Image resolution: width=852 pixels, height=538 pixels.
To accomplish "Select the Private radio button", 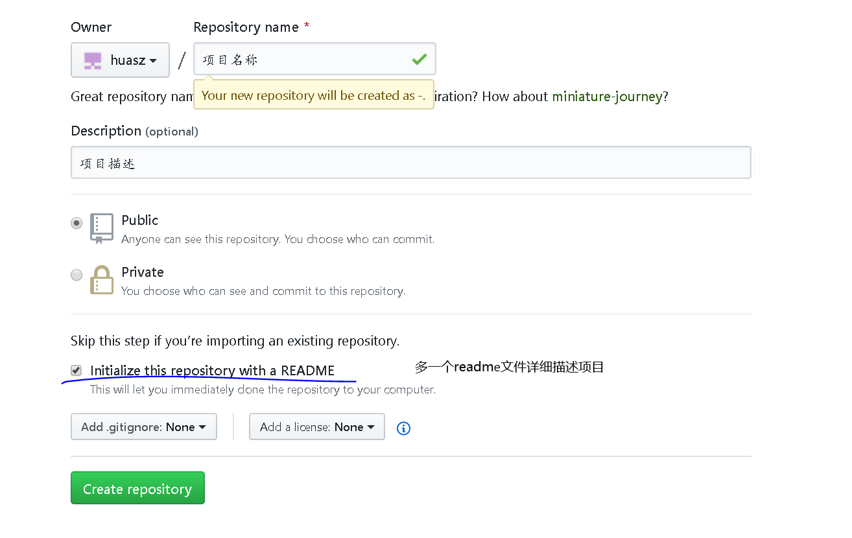I will click(77, 275).
